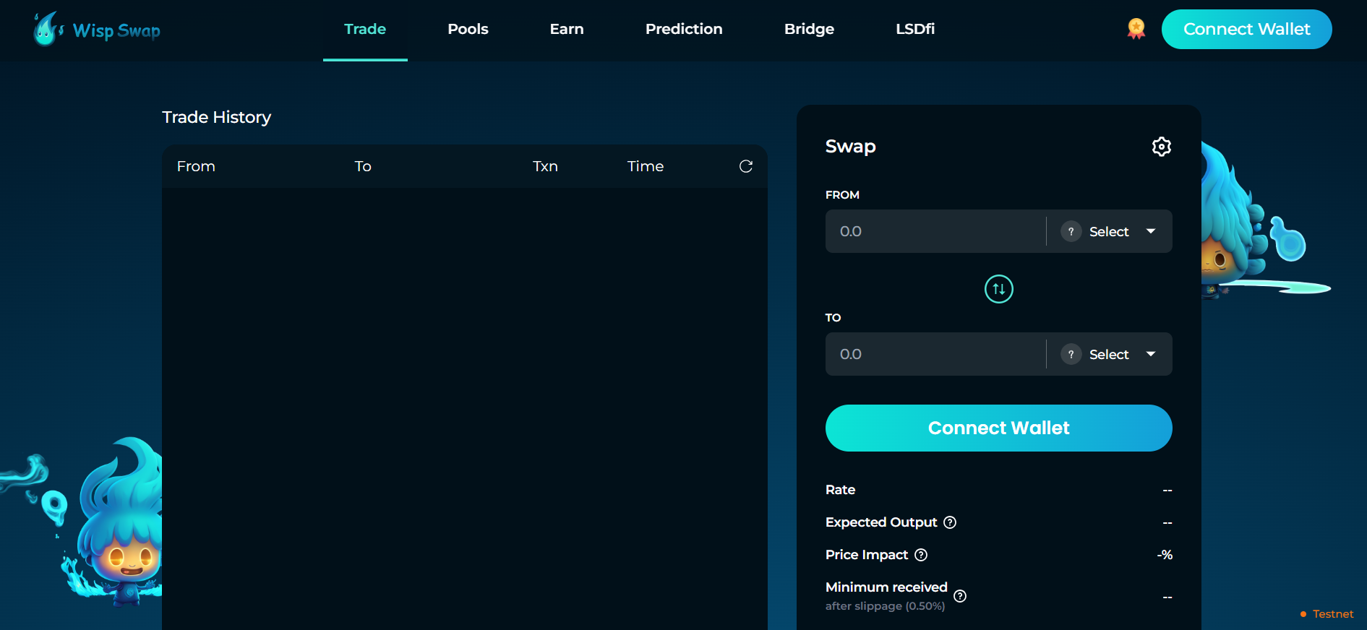Open the LSDfi tab

pyautogui.click(x=915, y=30)
